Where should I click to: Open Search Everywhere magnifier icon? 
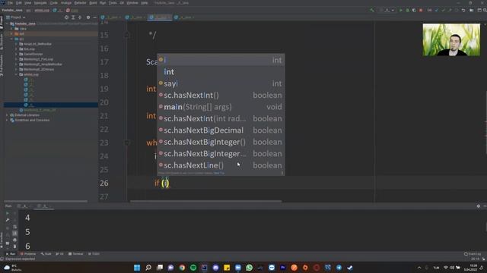(x=485, y=10)
